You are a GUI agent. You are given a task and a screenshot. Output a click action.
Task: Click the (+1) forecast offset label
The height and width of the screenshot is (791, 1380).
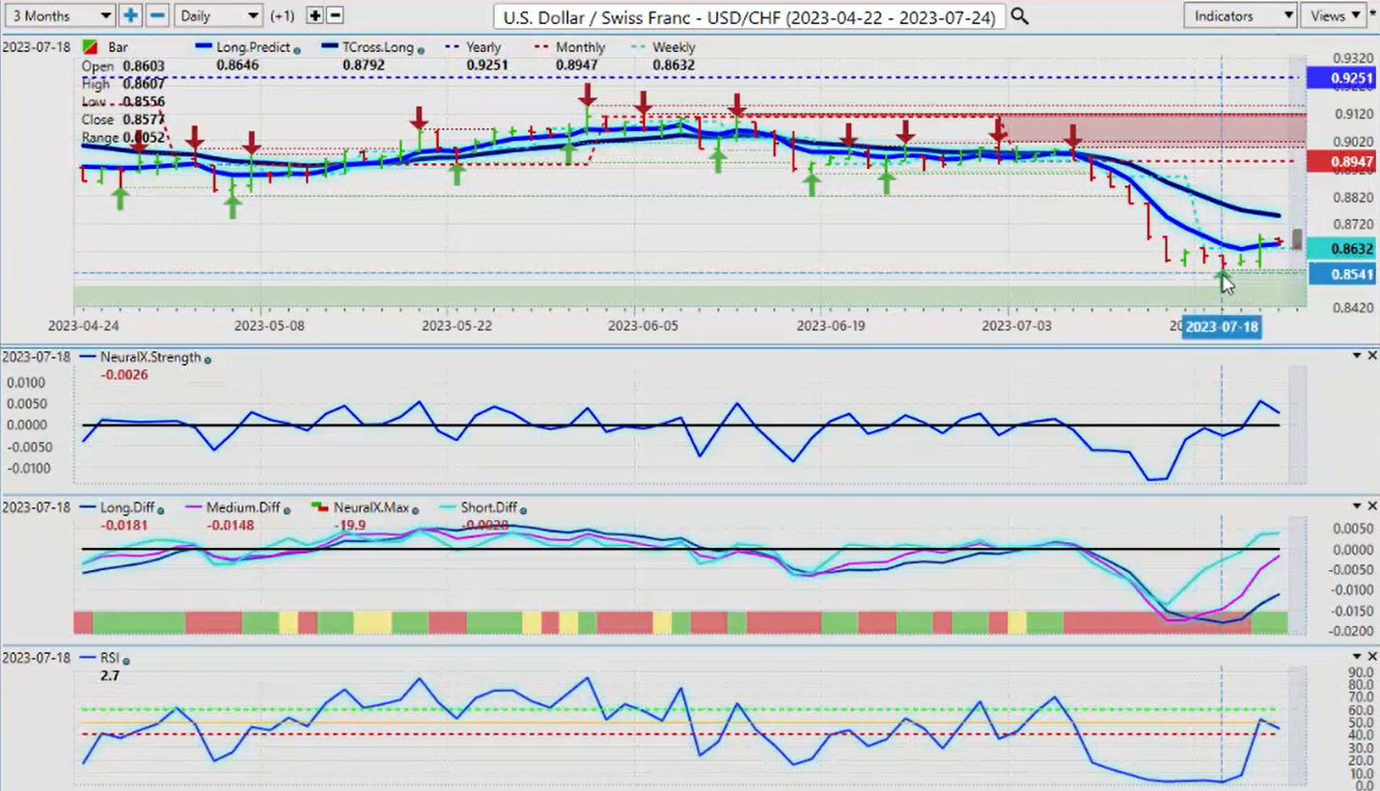(283, 16)
